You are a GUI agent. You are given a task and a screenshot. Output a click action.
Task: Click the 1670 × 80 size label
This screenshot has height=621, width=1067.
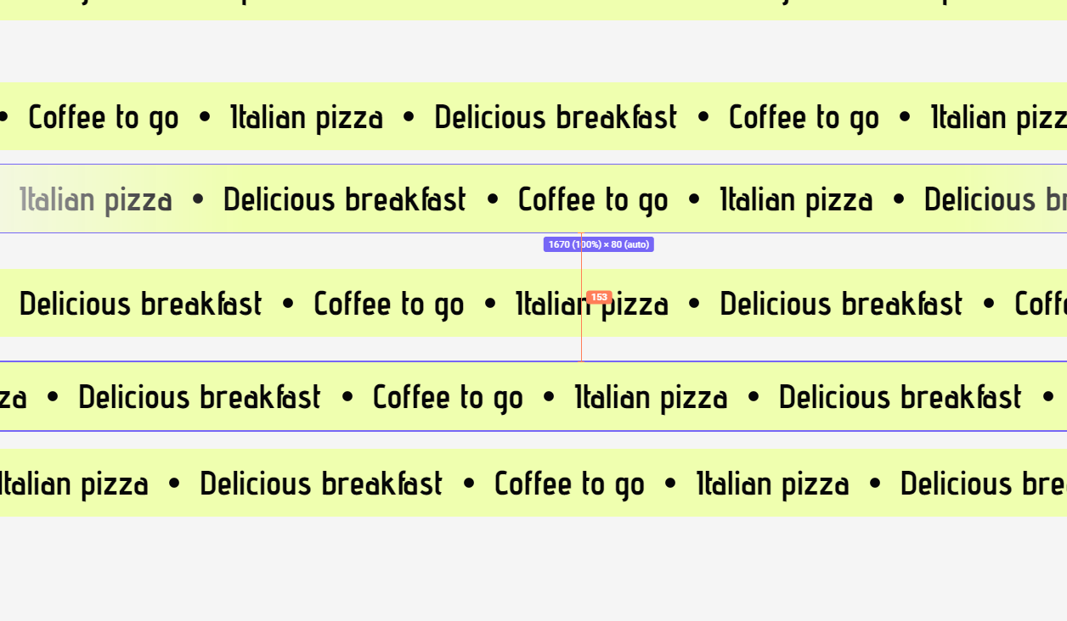tap(598, 244)
